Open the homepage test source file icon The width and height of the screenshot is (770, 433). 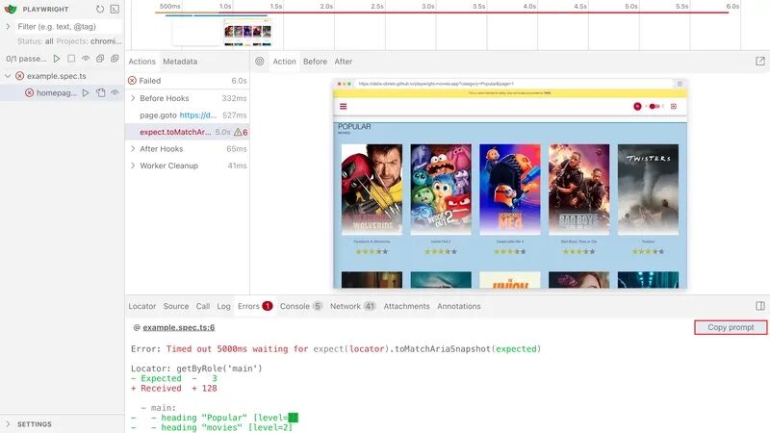point(101,92)
